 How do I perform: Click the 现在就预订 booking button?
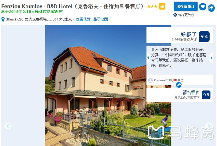[185, 6]
